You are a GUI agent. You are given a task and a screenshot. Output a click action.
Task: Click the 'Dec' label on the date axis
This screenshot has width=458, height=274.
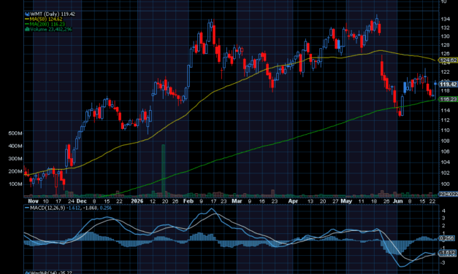[x=82, y=201]
